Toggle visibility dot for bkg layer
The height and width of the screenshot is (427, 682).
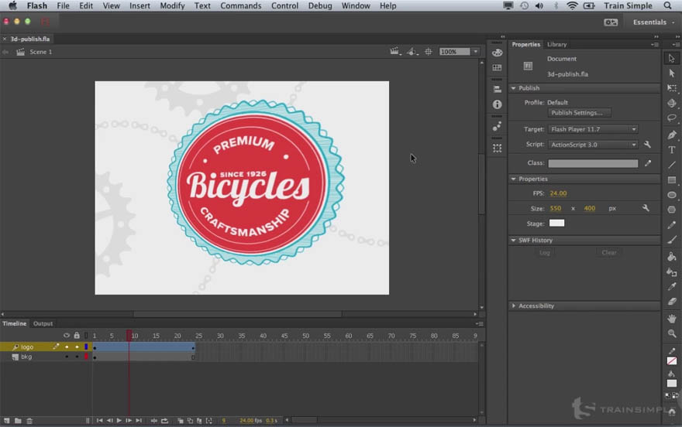click(x=67, y=357)
